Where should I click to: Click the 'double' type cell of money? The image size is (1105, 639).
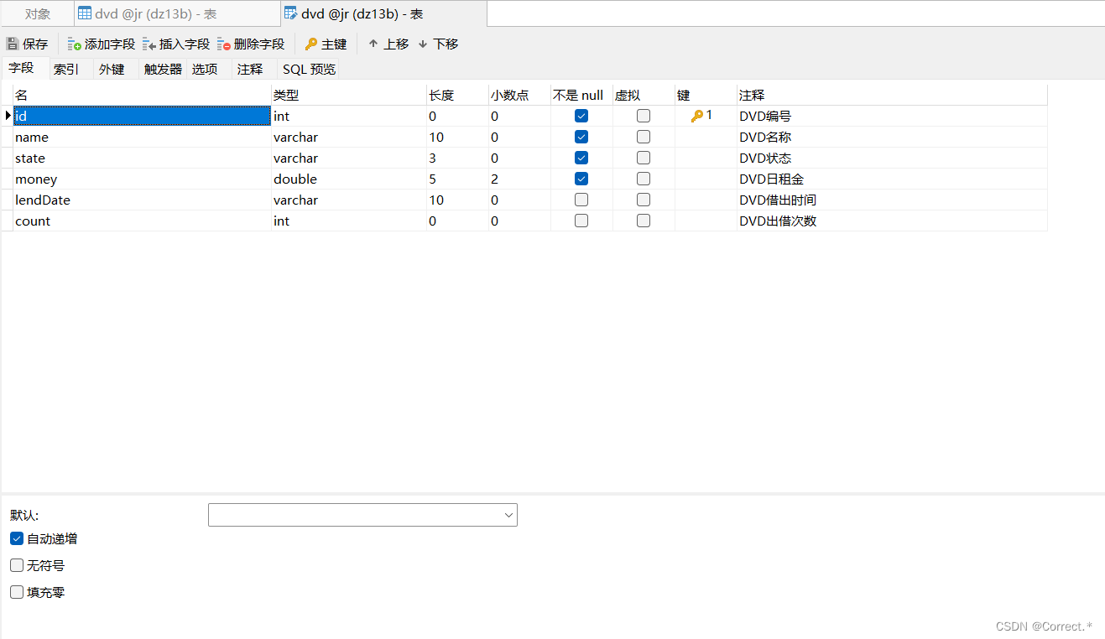[x=349, y=179]
